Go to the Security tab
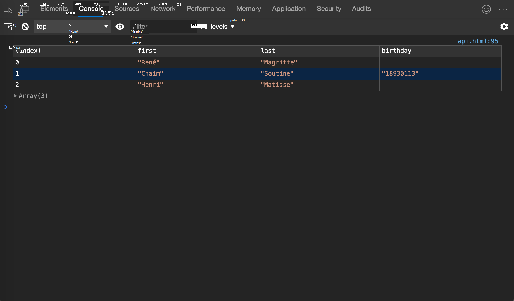Image resolution: width=514 pixels, height=301 pixels. (x=329, y=9)
